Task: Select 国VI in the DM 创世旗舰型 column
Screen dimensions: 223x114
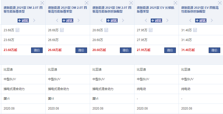Action: (x=95, y=99)
